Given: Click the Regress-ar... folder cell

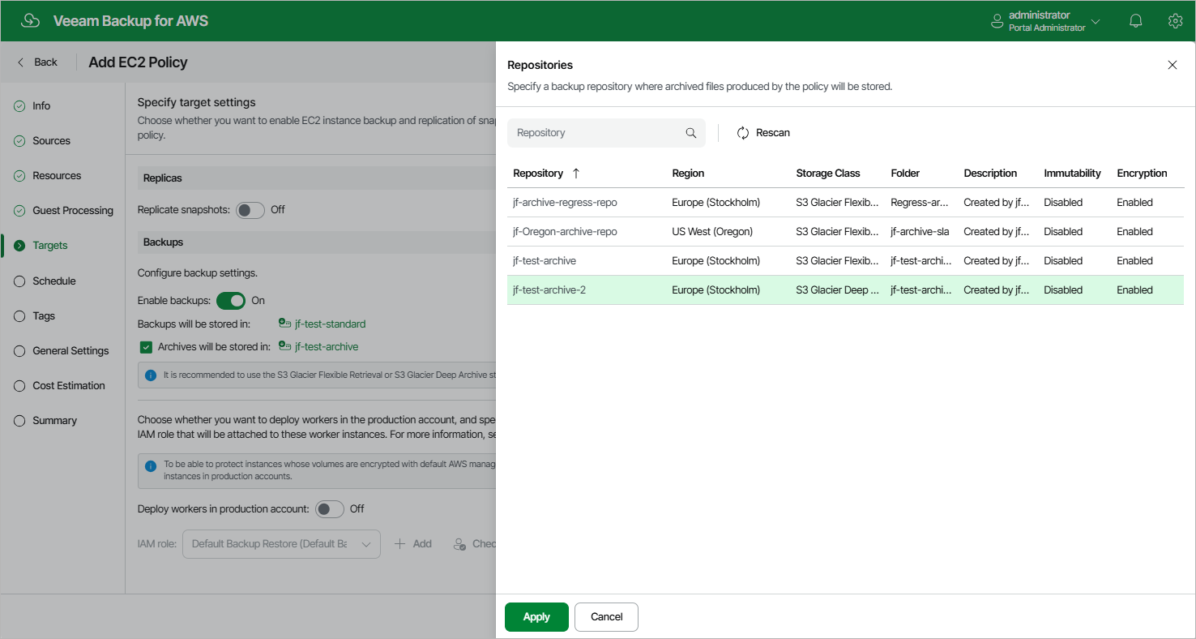Looking at the screenshot, I should coord(920,203).
